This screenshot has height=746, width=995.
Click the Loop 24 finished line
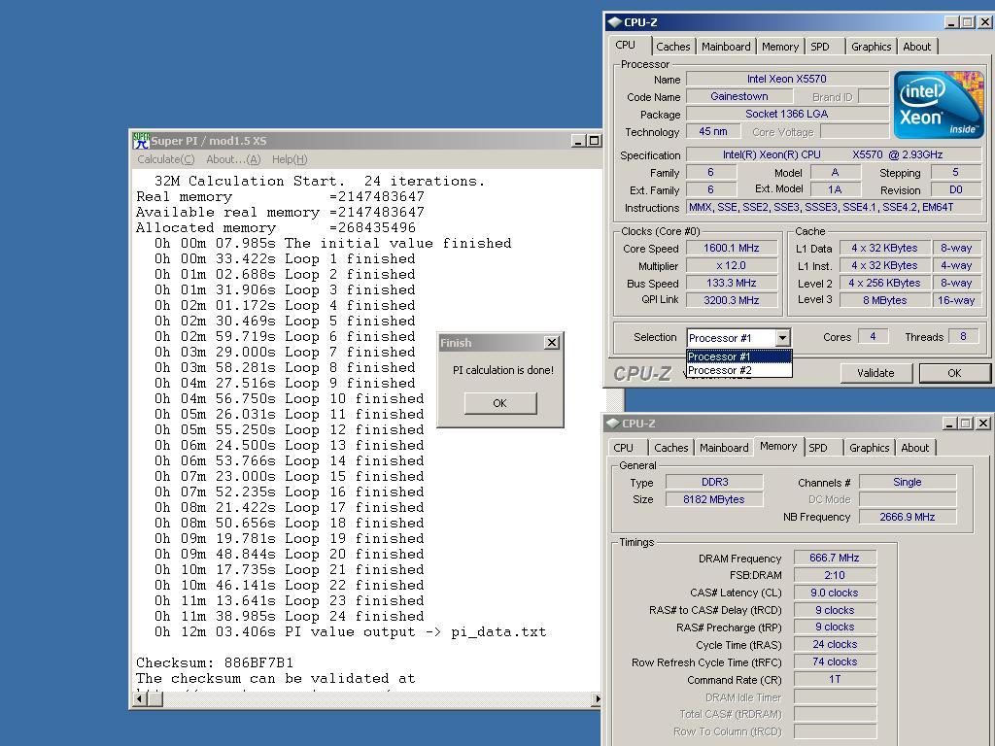click(290, 616)
